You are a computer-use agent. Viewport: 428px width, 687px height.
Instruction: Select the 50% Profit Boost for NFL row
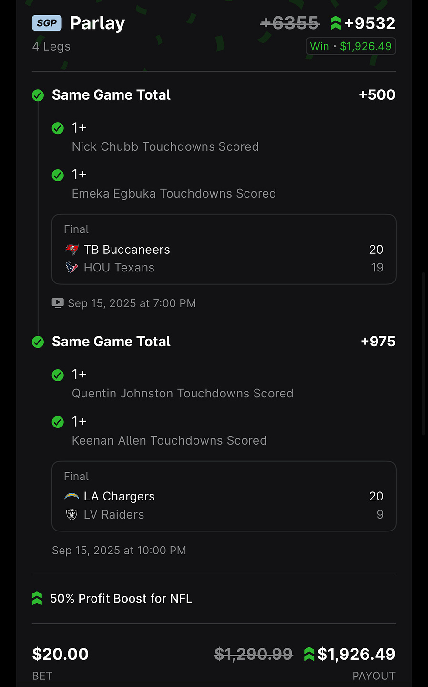(214, 598)
